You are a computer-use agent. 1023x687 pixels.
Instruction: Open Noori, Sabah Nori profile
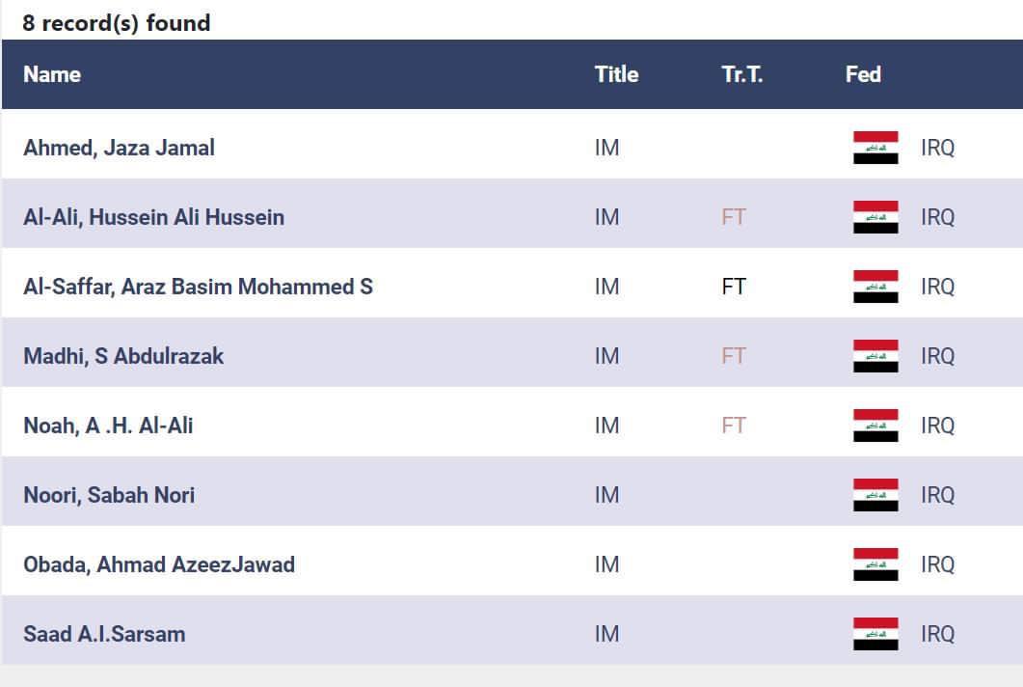(109, 495)
